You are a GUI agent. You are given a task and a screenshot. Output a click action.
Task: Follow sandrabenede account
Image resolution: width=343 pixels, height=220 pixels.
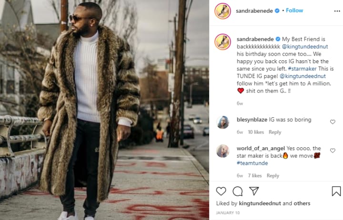[294, 10]
